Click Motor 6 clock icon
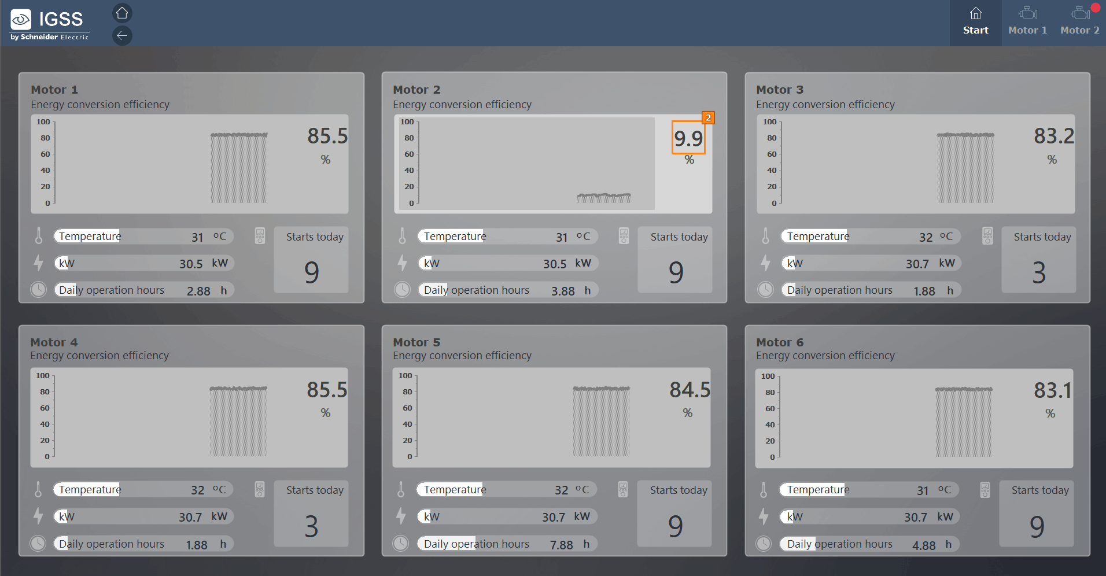The width and height of the screenshot is (1106, 576). click(x=764, y=544)
